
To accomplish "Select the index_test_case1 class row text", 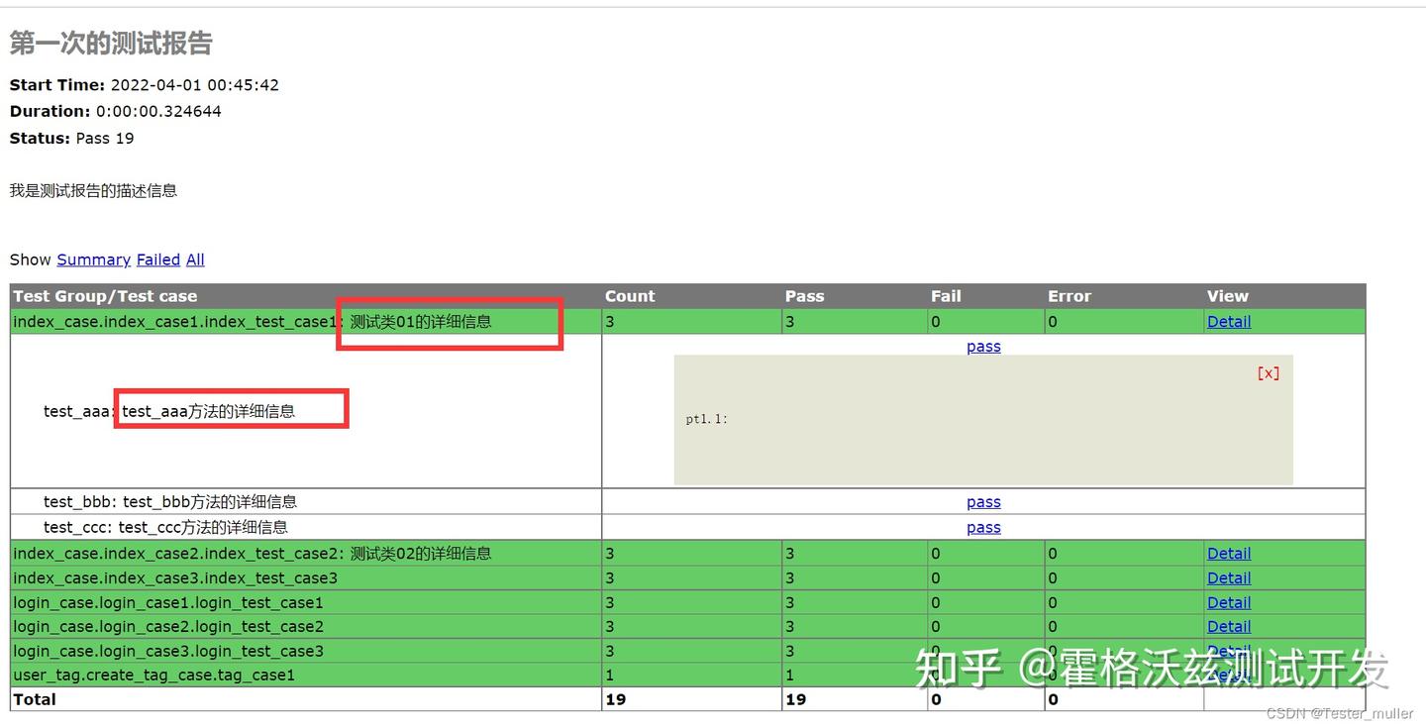I will coord(252,322).
